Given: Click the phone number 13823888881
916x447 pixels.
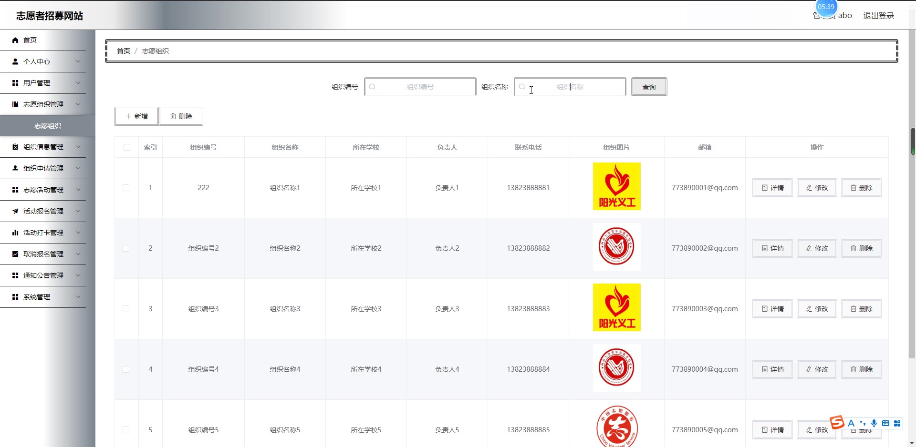Looking at the screenshot, I should 528,188.
